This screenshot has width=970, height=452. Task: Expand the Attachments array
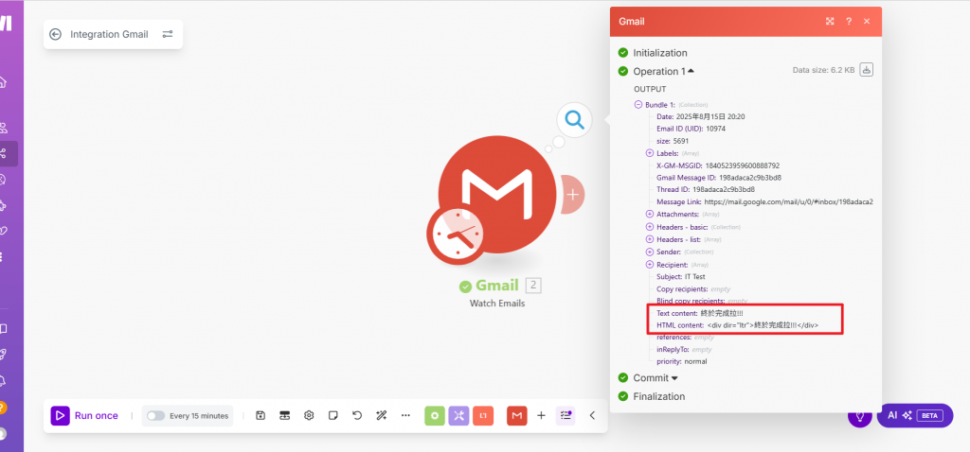pos(650,215)
